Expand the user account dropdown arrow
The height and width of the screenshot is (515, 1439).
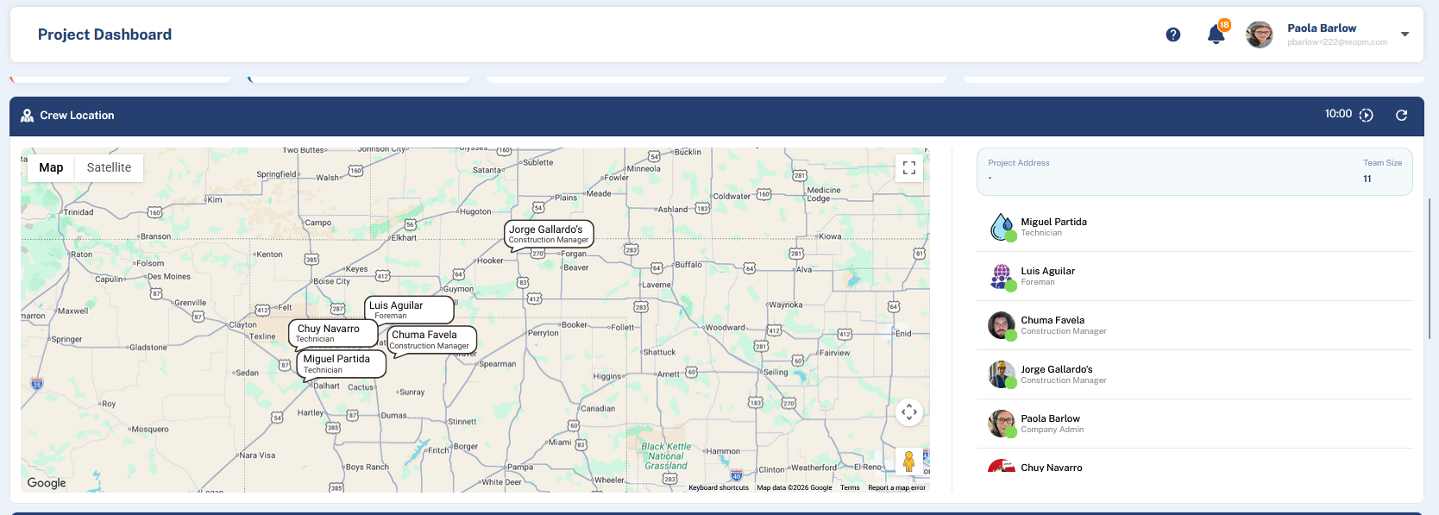pyautogui.click(x=1405, y=35)
